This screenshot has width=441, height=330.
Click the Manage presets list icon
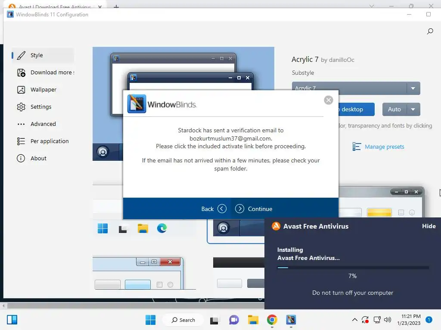(357, 147)
